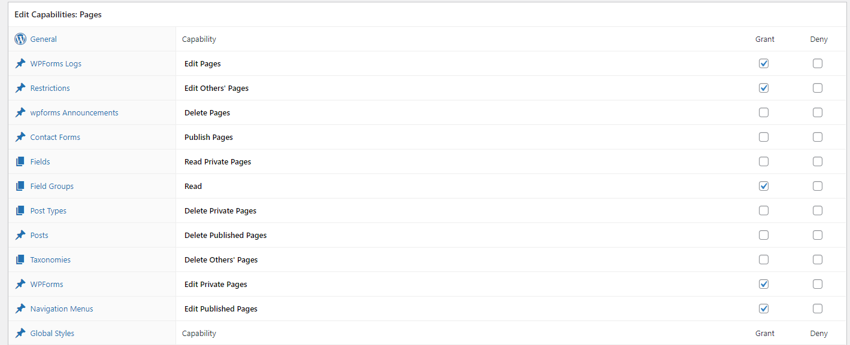Switch to the Posts capabilities tab
Viewport: 850px width, 345px height.
click(40, 235)
